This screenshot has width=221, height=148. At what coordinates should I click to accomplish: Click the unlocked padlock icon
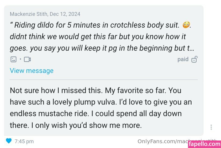[x=194, y=59]
